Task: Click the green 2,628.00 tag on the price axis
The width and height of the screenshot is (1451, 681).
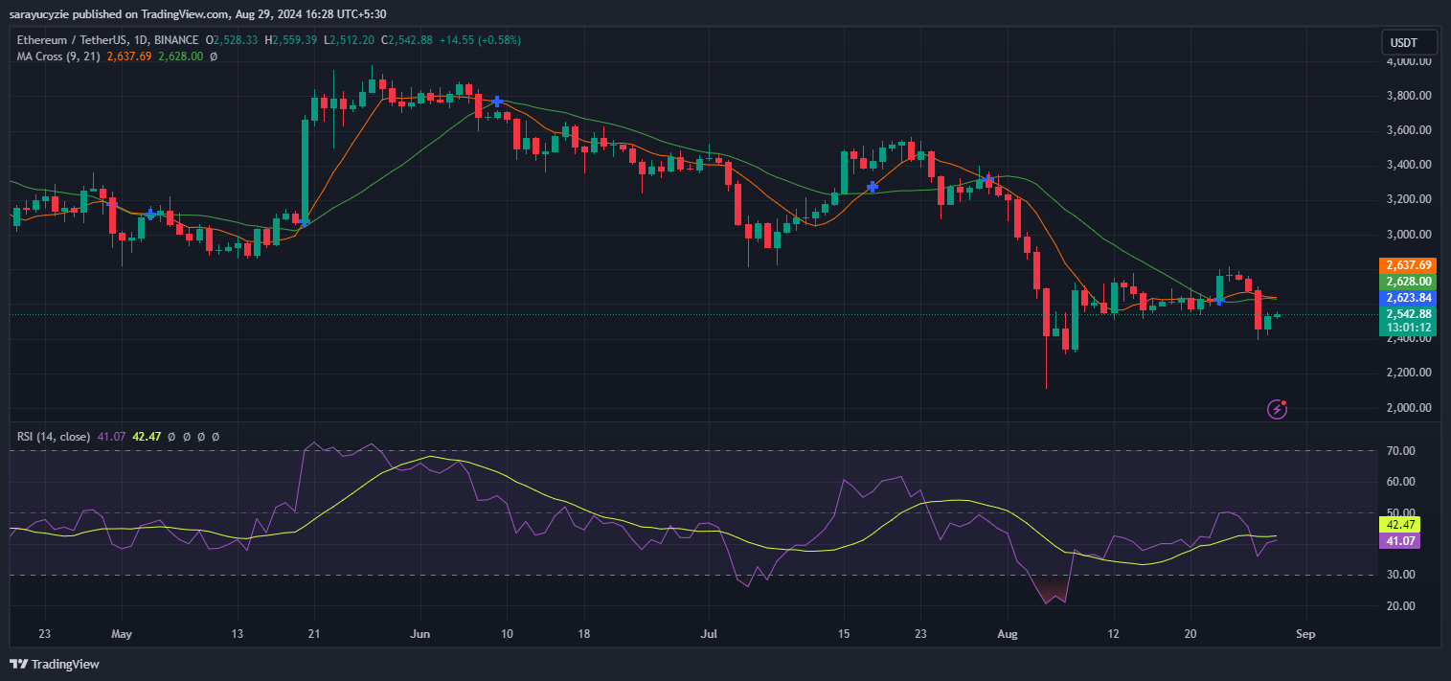Action: (x=1408, y=282)
